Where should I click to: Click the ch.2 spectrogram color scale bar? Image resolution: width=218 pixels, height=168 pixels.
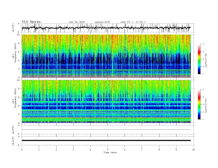(199, 104)
